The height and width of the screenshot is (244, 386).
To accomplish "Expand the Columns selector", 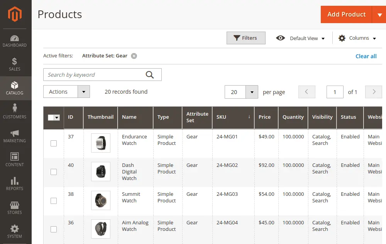I will pos(357,38).
